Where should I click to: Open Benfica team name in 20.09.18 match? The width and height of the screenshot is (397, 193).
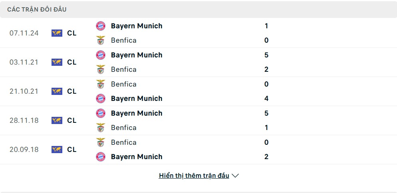(123, 142)
